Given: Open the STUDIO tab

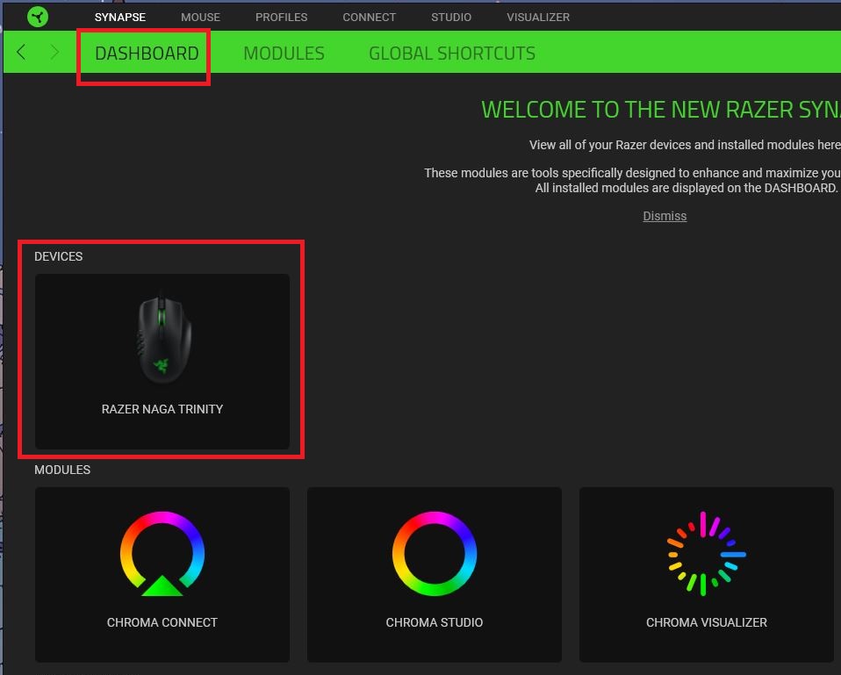Looking at the screenshot, I should [451, 18].
